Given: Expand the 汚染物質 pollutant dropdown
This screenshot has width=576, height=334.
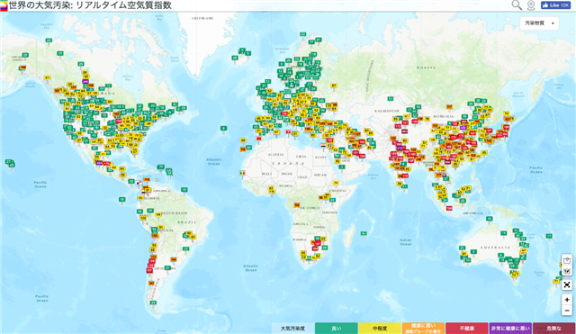Looking at the screenshot, I should point(539,23).
